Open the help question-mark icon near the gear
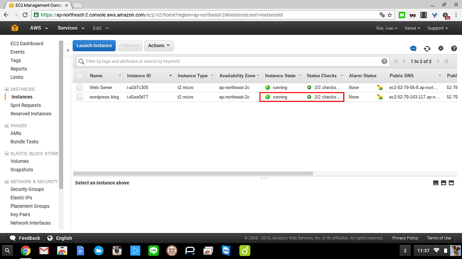462x259 pixels. click(454, 48)
